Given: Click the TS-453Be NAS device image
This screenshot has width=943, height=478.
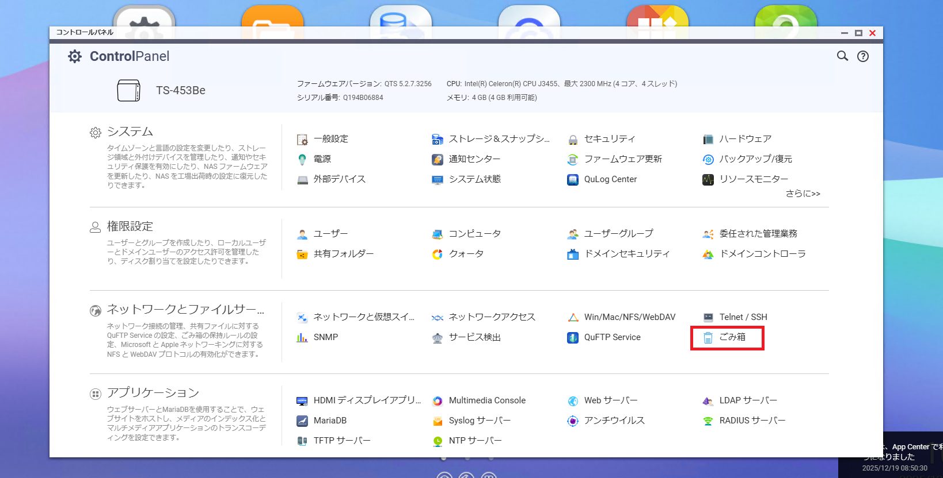Looking at the screenshot, I should coord(128,91).
